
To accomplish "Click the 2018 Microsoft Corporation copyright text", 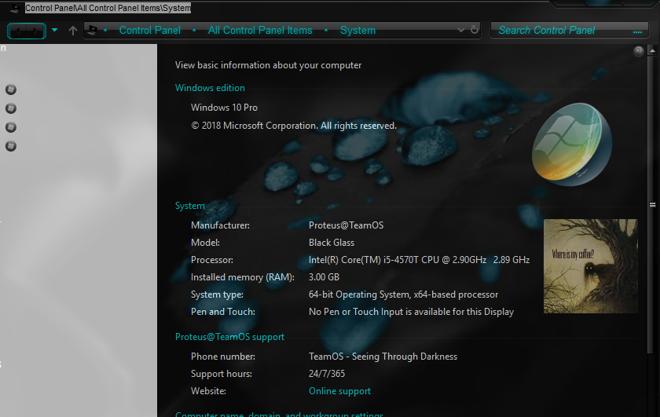I will point(293,126).
